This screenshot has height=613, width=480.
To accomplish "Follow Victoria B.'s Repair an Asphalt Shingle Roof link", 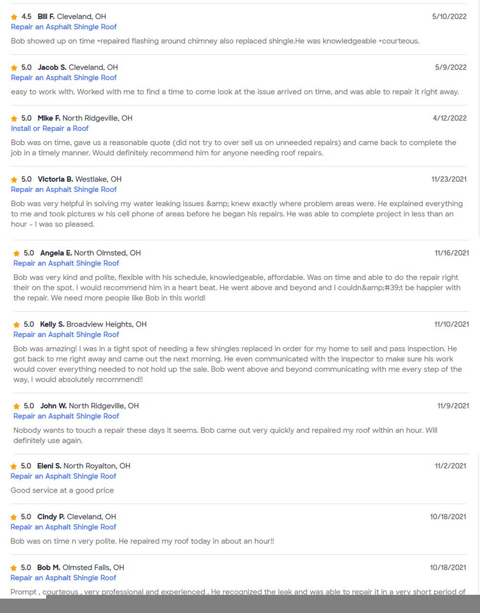I will [64, 189].
